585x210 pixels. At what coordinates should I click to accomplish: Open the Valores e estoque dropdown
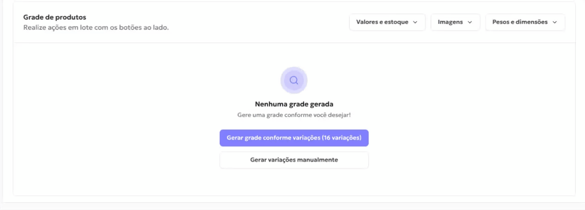(387, 22)
